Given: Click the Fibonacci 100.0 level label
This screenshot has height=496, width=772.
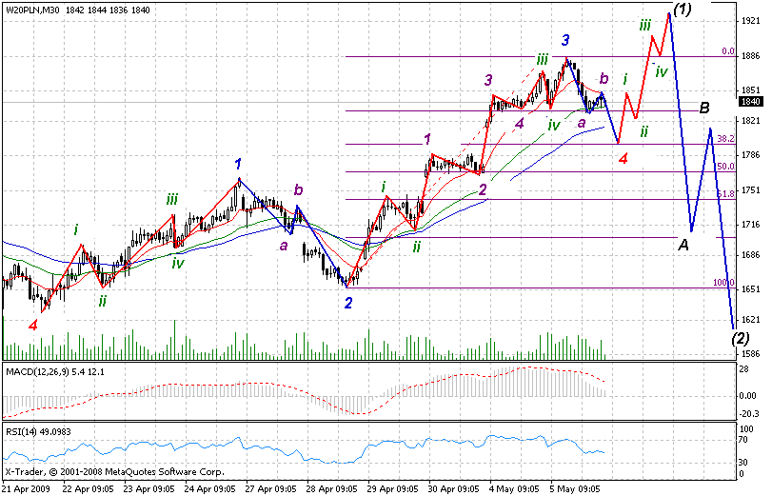Looking at the screenshot, I should 723,283.
